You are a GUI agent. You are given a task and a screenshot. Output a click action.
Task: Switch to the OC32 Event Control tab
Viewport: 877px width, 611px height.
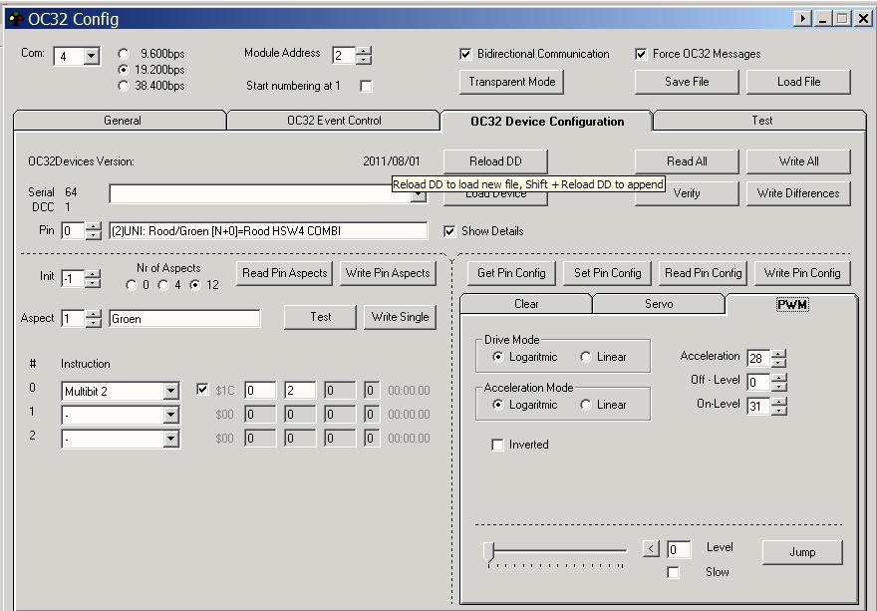[x=333, y=121]
